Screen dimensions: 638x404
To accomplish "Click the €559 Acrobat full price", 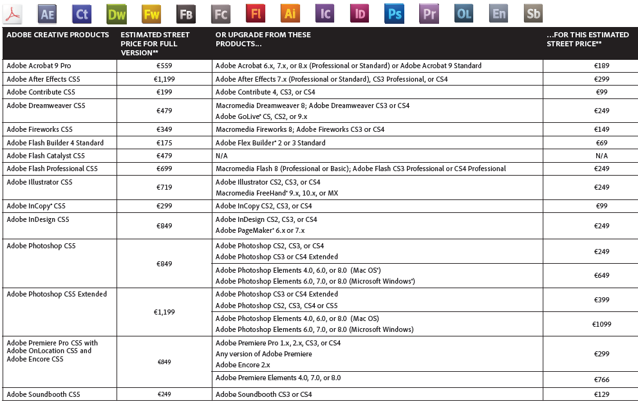I will [x=164, y=66].
